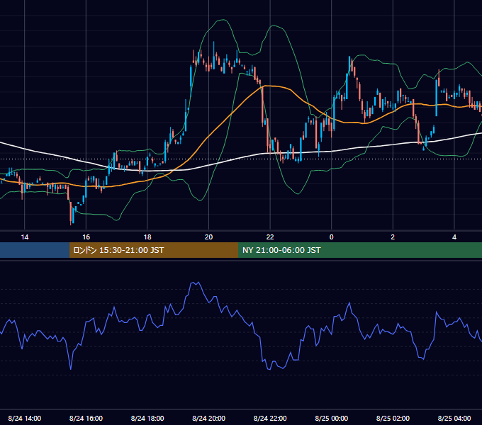Click the 16 hour axis label
The height and width of the screenshot is (425, 482).
[x=86, y=237]
